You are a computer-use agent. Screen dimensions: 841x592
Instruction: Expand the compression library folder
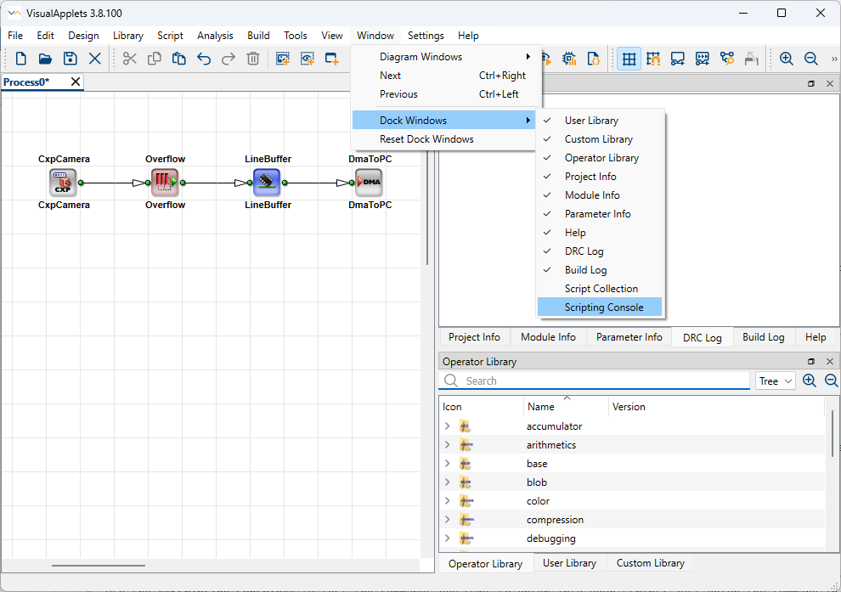448,520
